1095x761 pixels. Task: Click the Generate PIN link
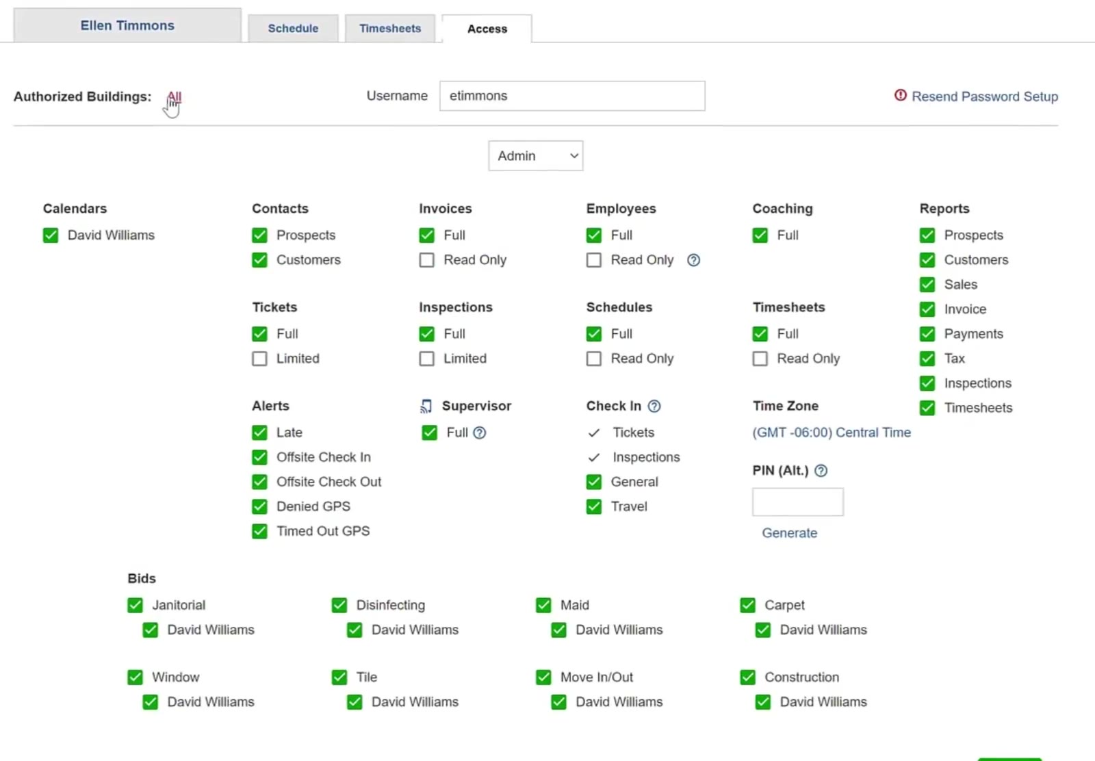790,533
